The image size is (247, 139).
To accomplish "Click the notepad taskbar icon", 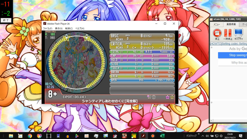I will tap(20, 136).
